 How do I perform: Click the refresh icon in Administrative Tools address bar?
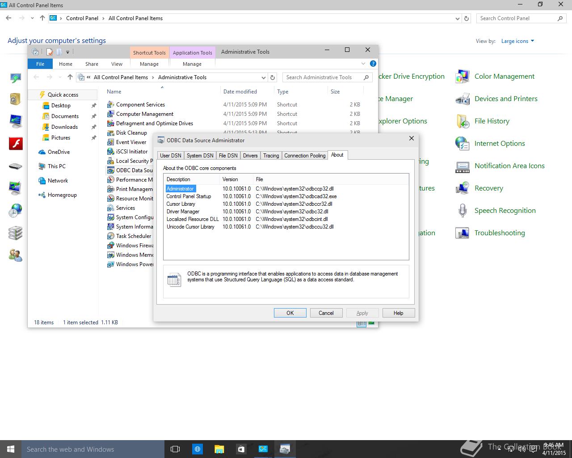pyautogui.click(x=273, y=77)
